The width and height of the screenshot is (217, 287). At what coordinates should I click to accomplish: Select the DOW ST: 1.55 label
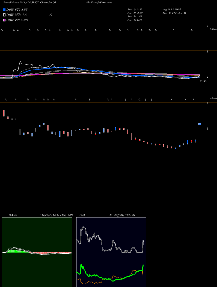click(x=16, y=10)
